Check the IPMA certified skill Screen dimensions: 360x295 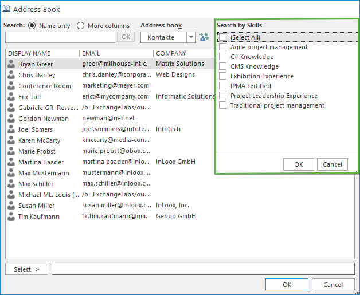click(222, 86)
